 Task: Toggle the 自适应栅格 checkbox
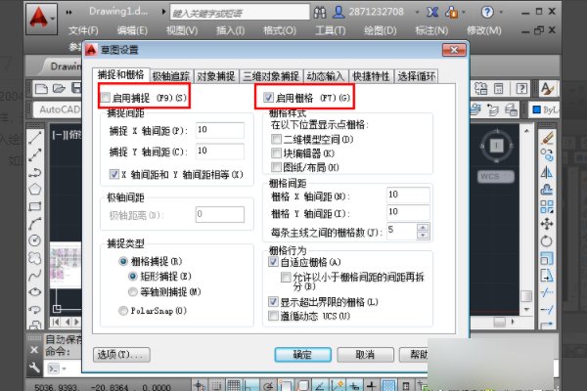click(x=273, y=262)
